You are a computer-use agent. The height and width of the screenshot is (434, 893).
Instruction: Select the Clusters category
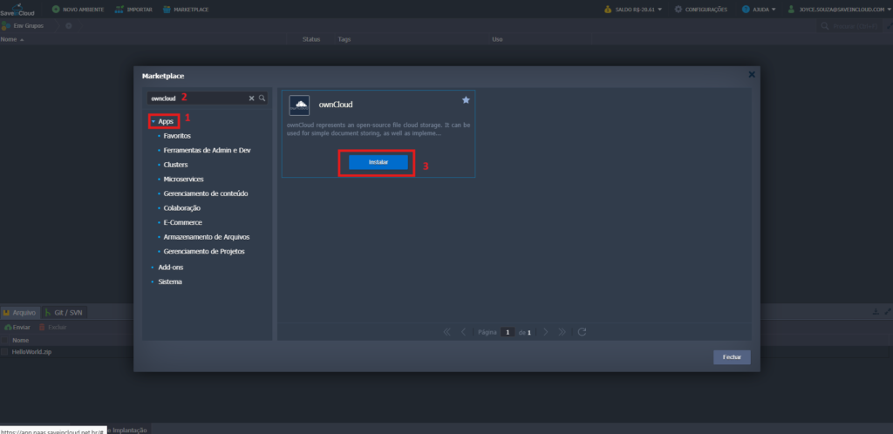(175, 165)
